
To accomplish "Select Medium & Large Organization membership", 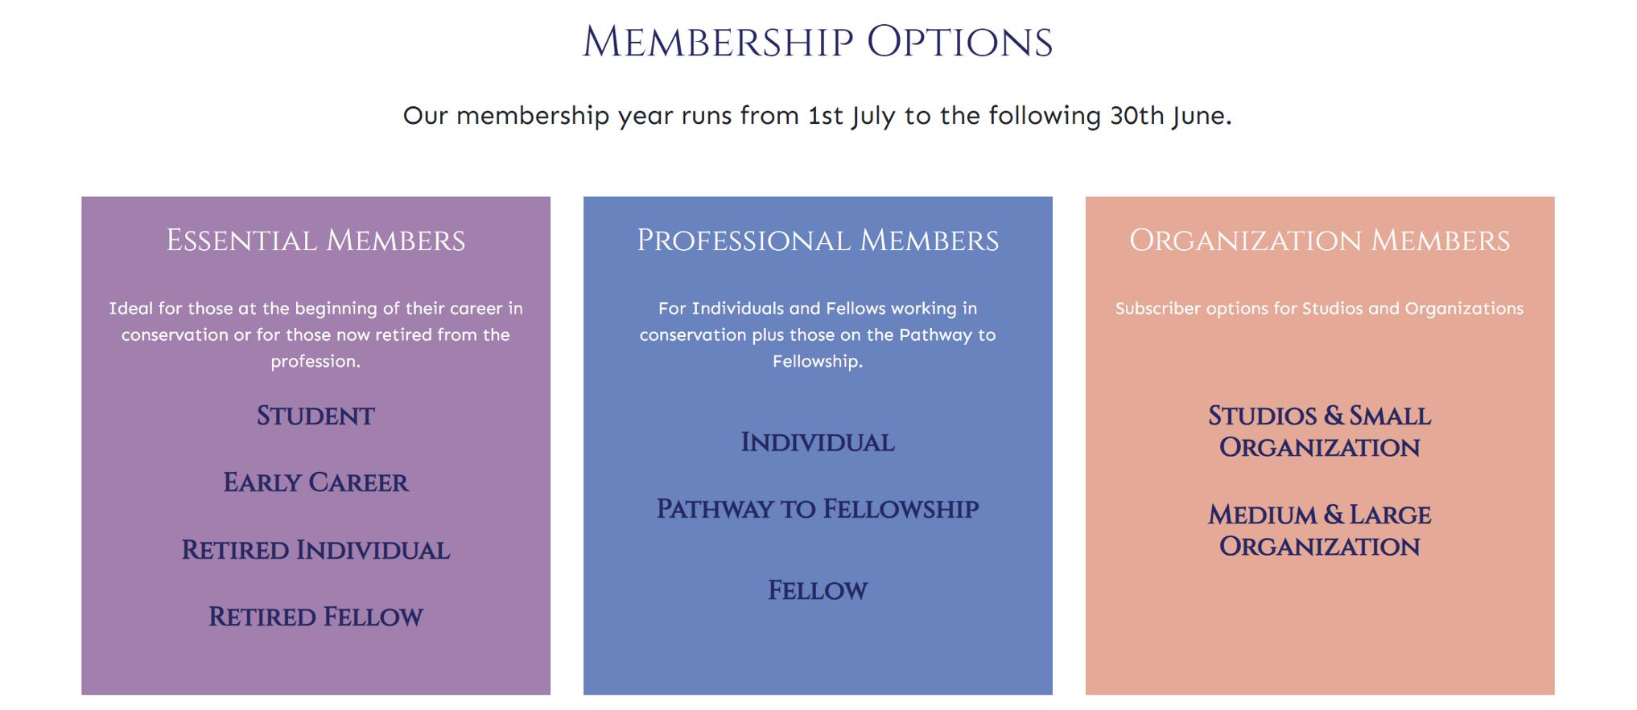I will pyautogui.click(x=1319, y=531).
